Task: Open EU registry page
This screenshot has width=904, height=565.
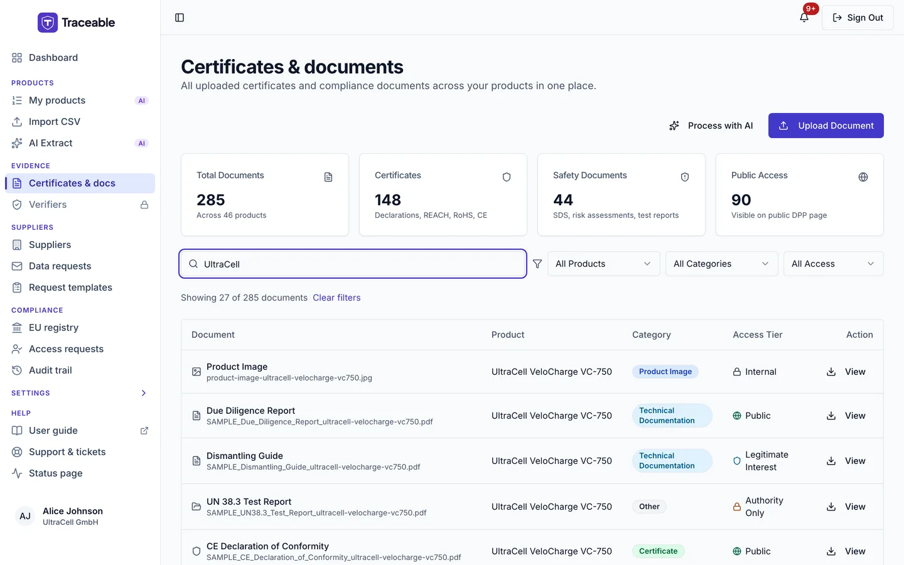Action: pos(80,328)
